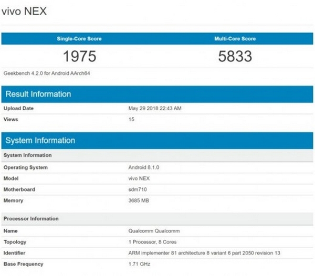Click the Identifier label
The height and width of the screenshot is (276, 315).
pos(15,253)
